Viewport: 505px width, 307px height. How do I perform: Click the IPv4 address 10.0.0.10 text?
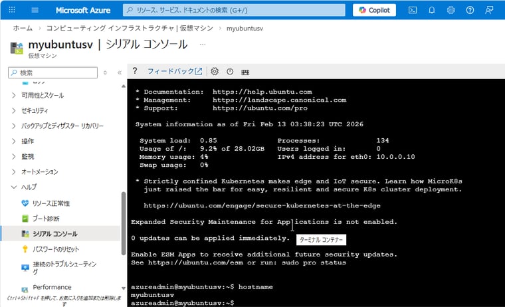click(x=395, y=157)
